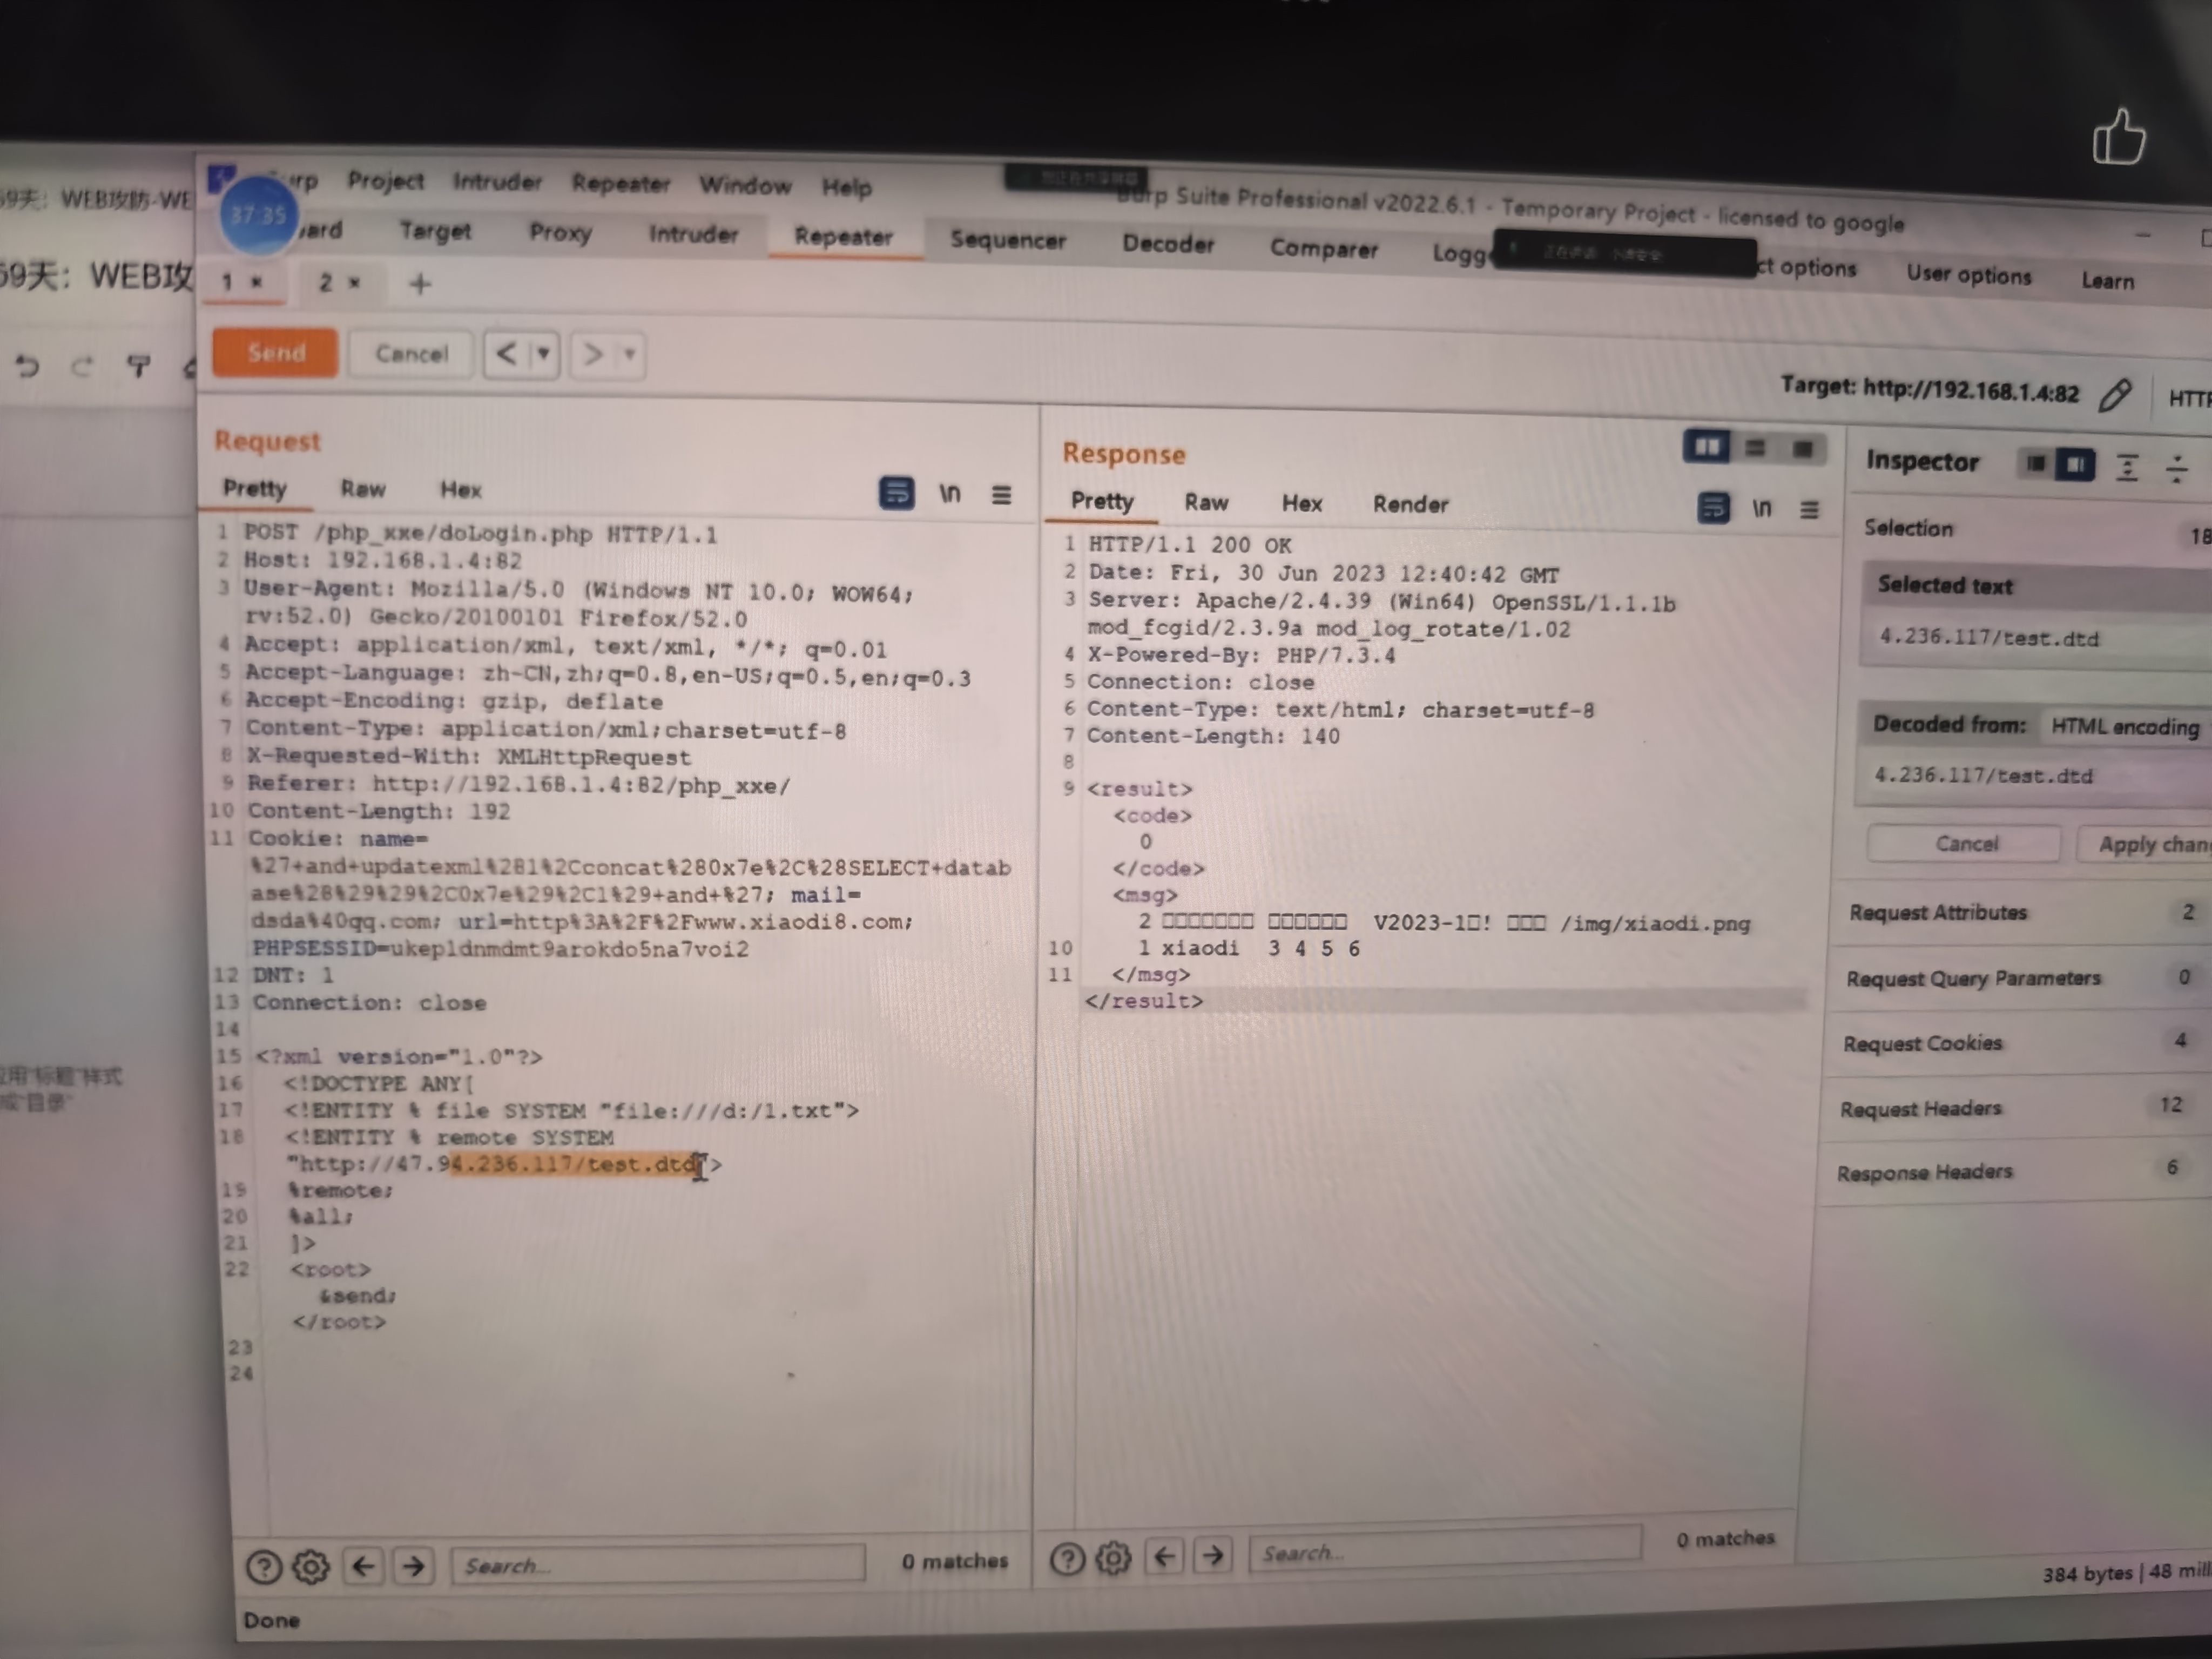Open history back dropdown arrow

click(543, 353)
